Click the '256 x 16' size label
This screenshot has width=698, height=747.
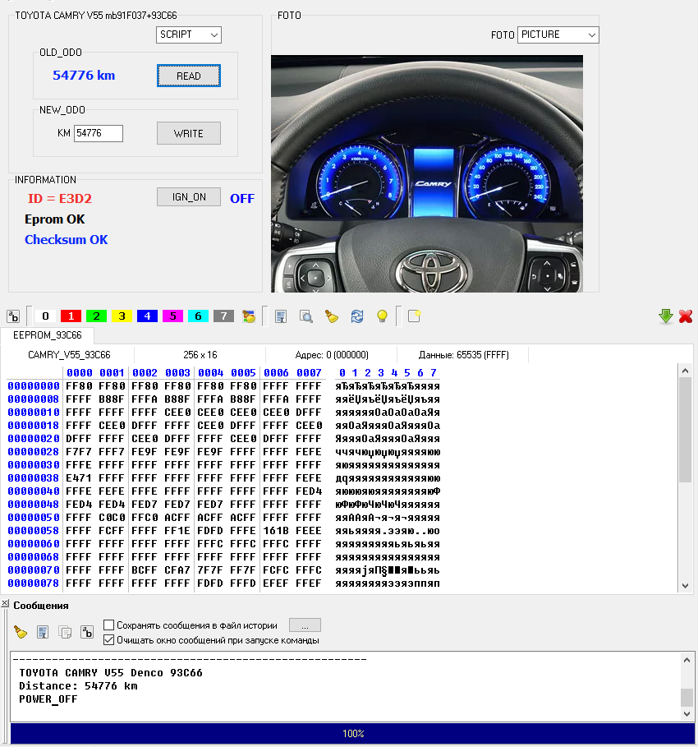pyautogui.click(x=200, y=355)
